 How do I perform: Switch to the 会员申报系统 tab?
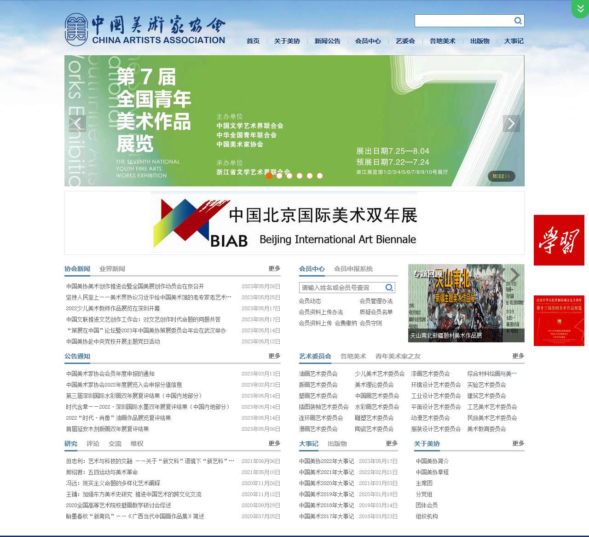[x=353, y=269]
